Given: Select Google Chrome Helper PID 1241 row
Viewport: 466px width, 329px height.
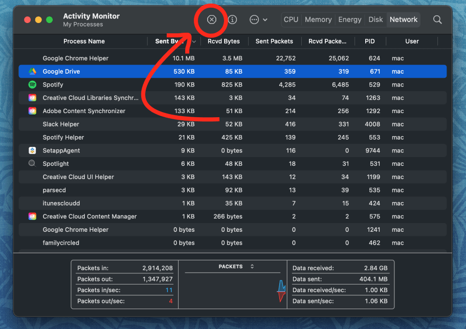Looking at the screenshot, I should pos(232,230).
